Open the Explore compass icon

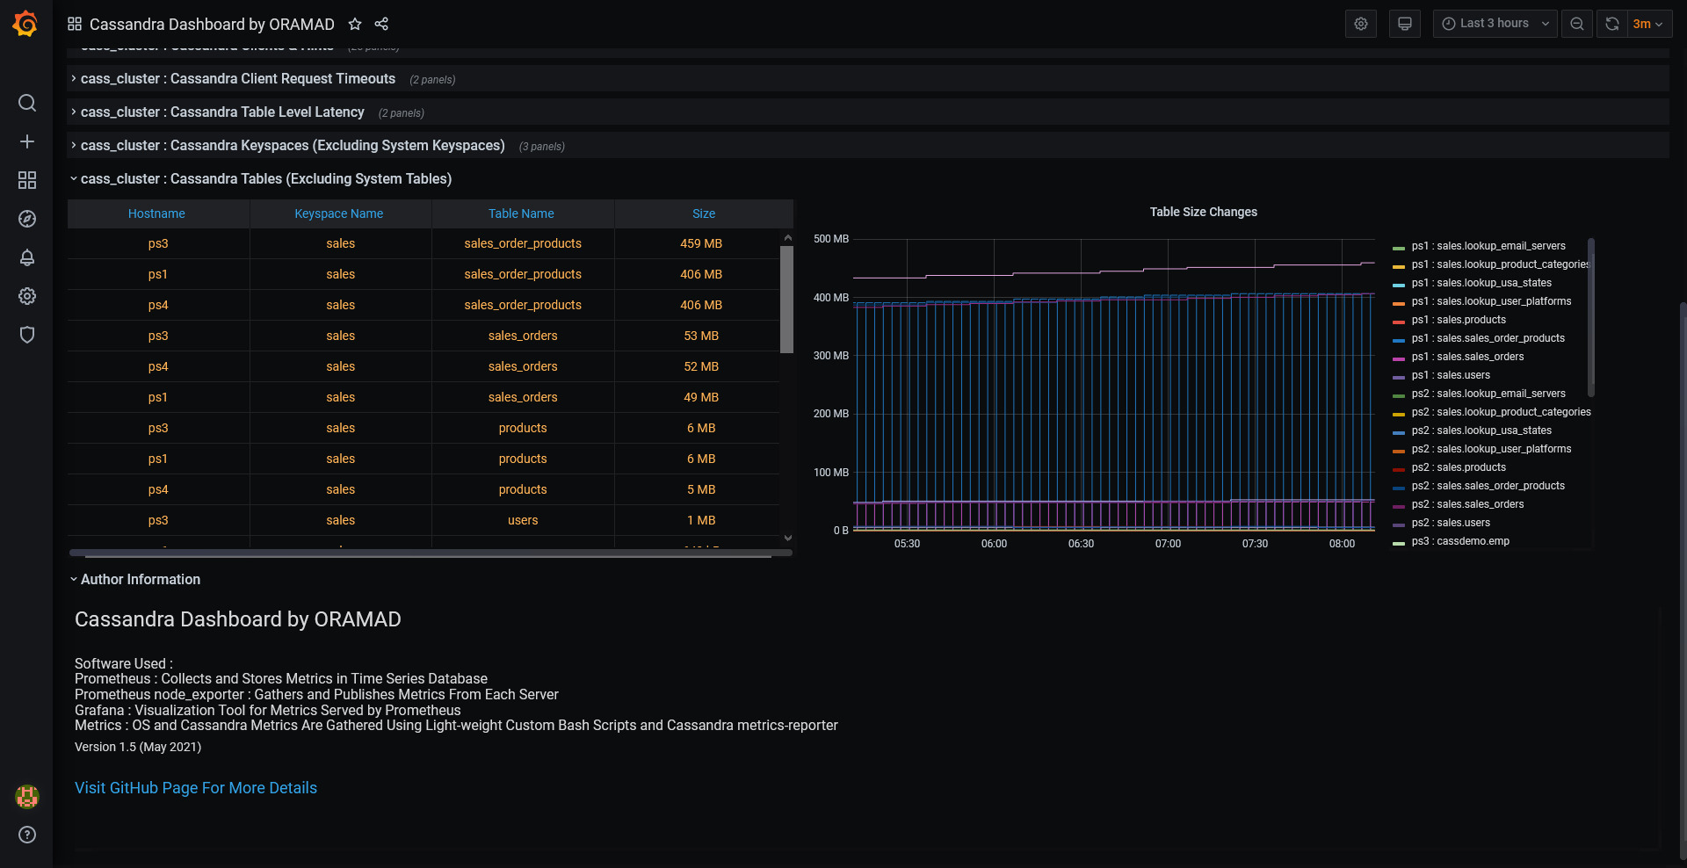click(27, 219)
